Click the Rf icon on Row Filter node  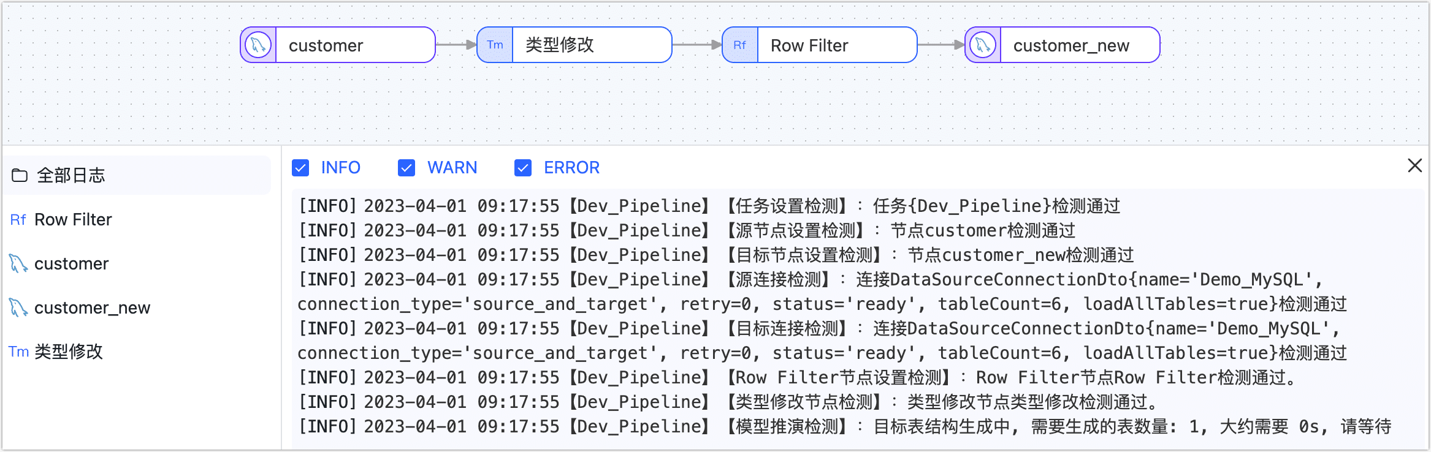coord(740,45)
